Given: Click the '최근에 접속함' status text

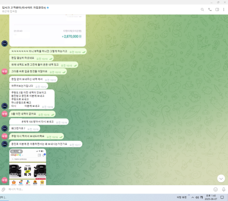Looking at the screenshot, I should pos(9,11).
